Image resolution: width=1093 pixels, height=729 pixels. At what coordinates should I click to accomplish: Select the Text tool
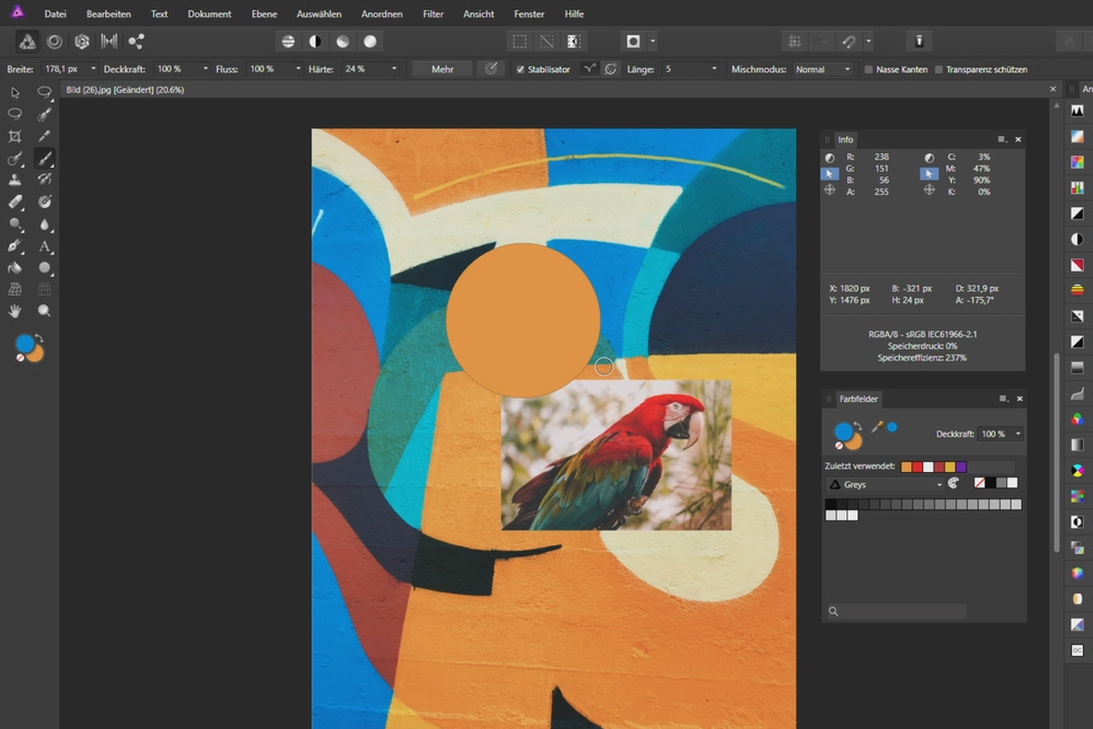[43, 244]
